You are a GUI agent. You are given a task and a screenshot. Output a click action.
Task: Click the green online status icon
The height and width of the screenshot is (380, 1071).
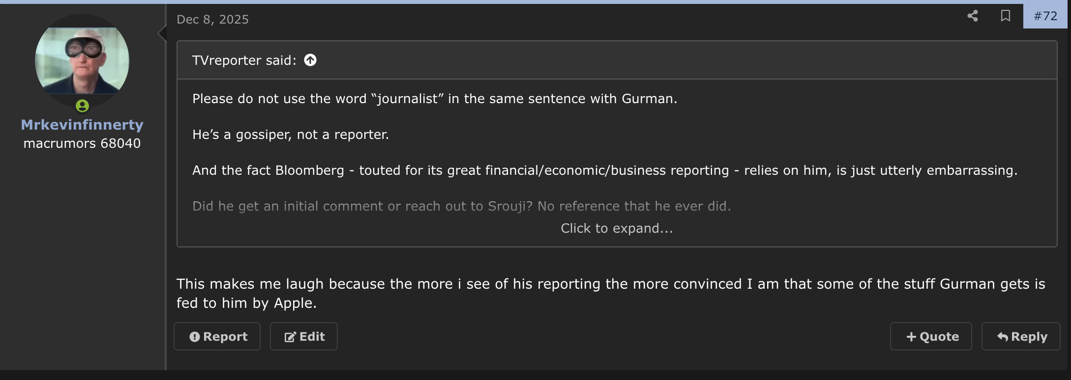pyautogui.click(x=82, y=106)
